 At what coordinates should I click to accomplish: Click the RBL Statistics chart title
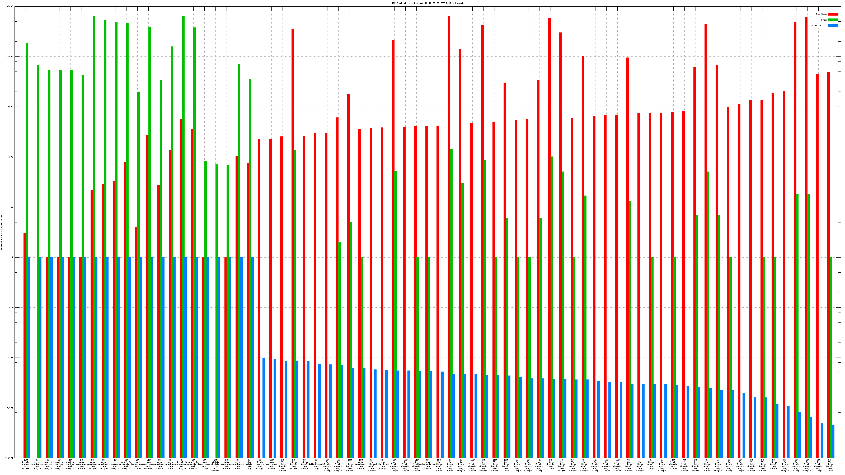tap(427, 3)
